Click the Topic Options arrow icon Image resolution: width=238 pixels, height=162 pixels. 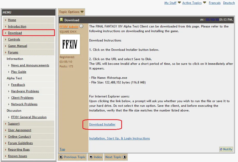click(82, 12)
